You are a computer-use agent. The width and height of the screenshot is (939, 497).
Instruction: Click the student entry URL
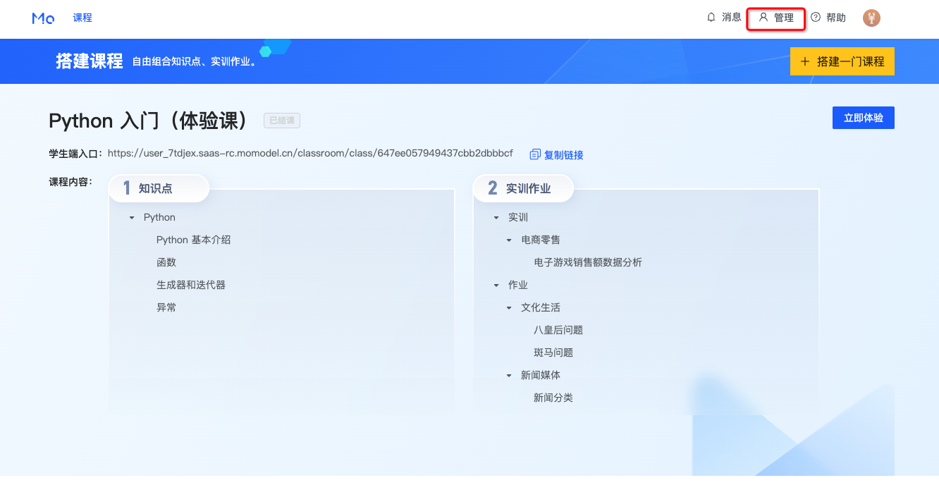coord(310,153)
